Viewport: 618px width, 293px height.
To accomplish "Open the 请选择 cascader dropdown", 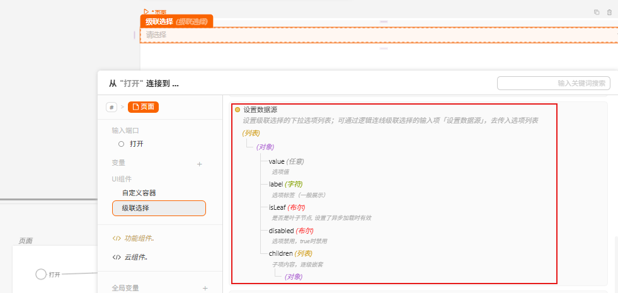I will [x=378, y=35].
